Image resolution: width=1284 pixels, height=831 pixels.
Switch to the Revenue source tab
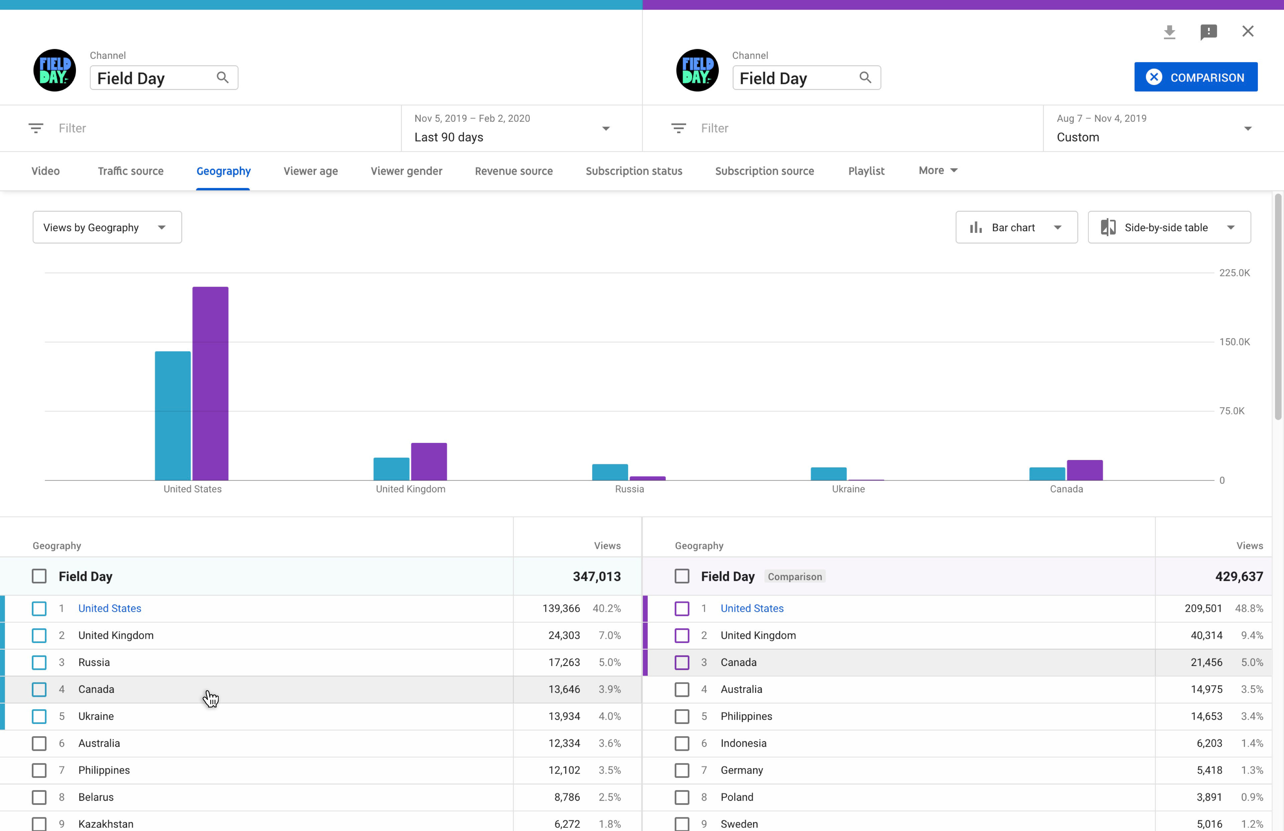[x=513, y=171]
